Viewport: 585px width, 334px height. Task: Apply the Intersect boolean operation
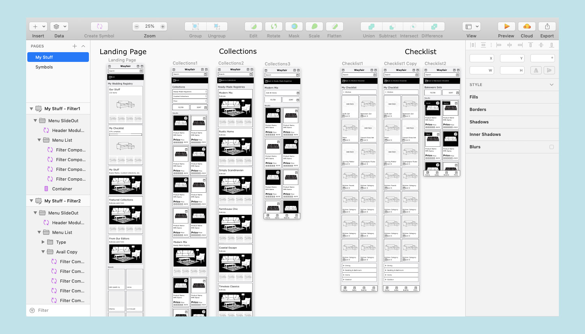click(x=413, y=26)
